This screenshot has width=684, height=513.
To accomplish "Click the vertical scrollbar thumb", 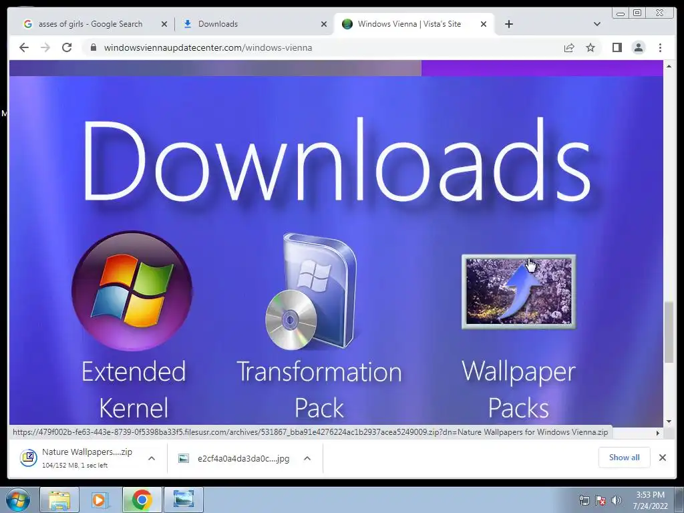I will pyautogui.click(x=669, y=333).
